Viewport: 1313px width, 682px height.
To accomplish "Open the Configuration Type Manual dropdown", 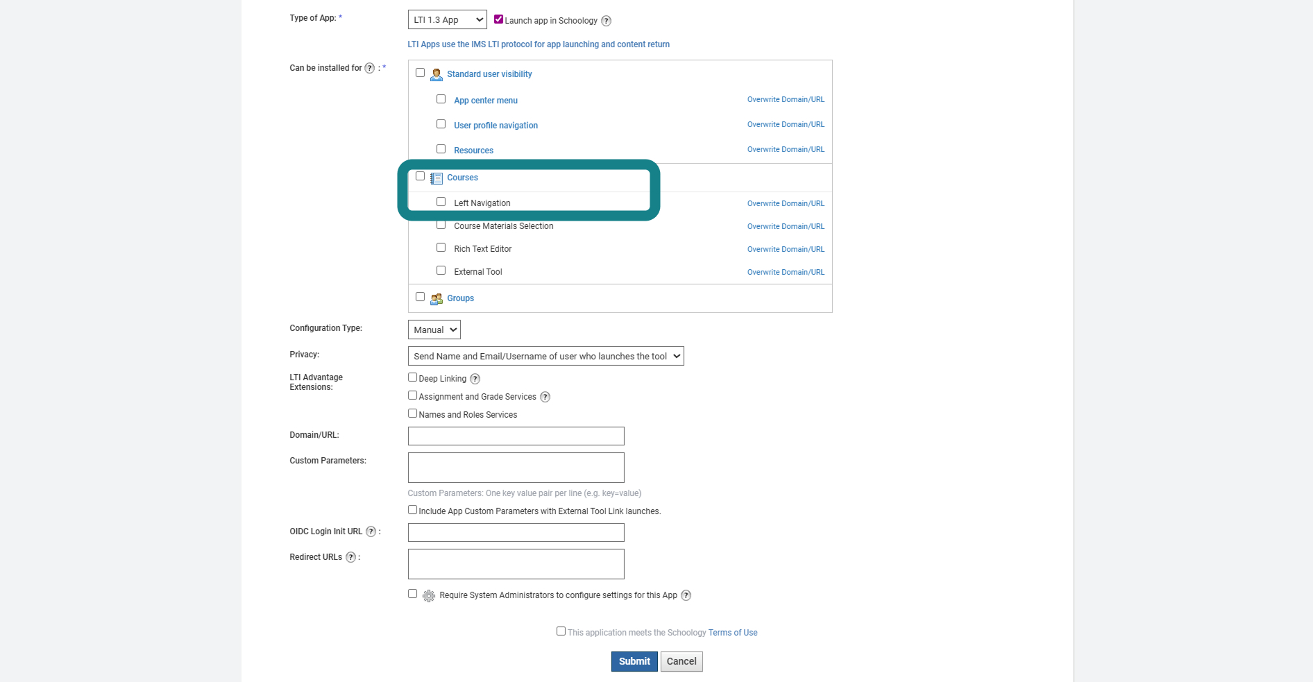I will tap(434, 330).
